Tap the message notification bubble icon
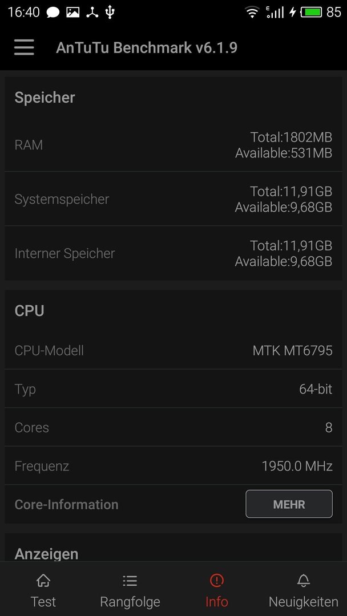347x616 pixels. (x=53, y=13)
